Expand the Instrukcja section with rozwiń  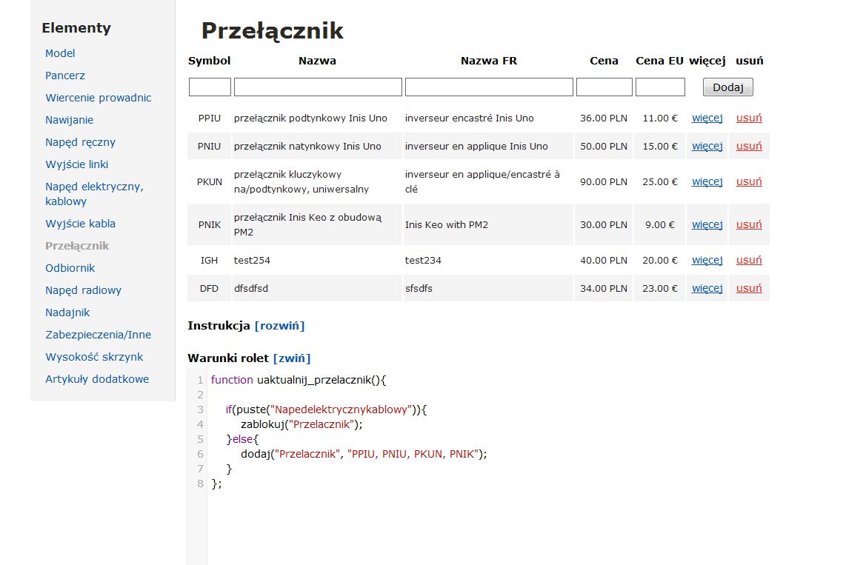279,326
